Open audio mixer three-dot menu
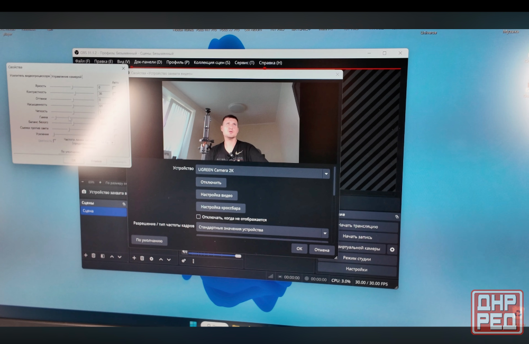The image size is (529, 344). tap(193, 261)
